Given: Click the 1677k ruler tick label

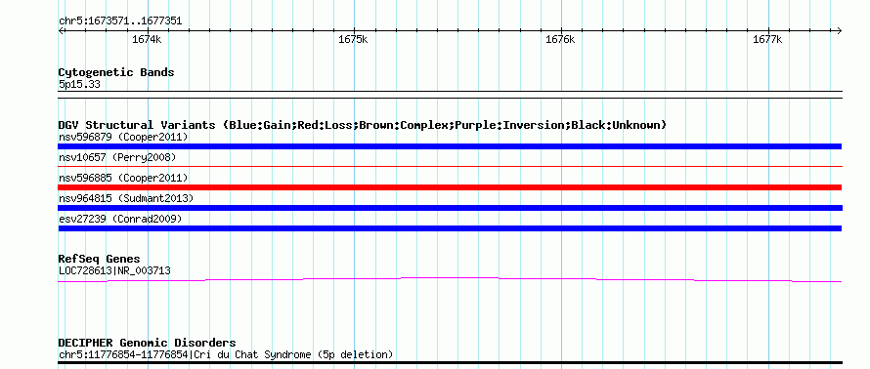Looking at the screenshot, I should 767,39.
